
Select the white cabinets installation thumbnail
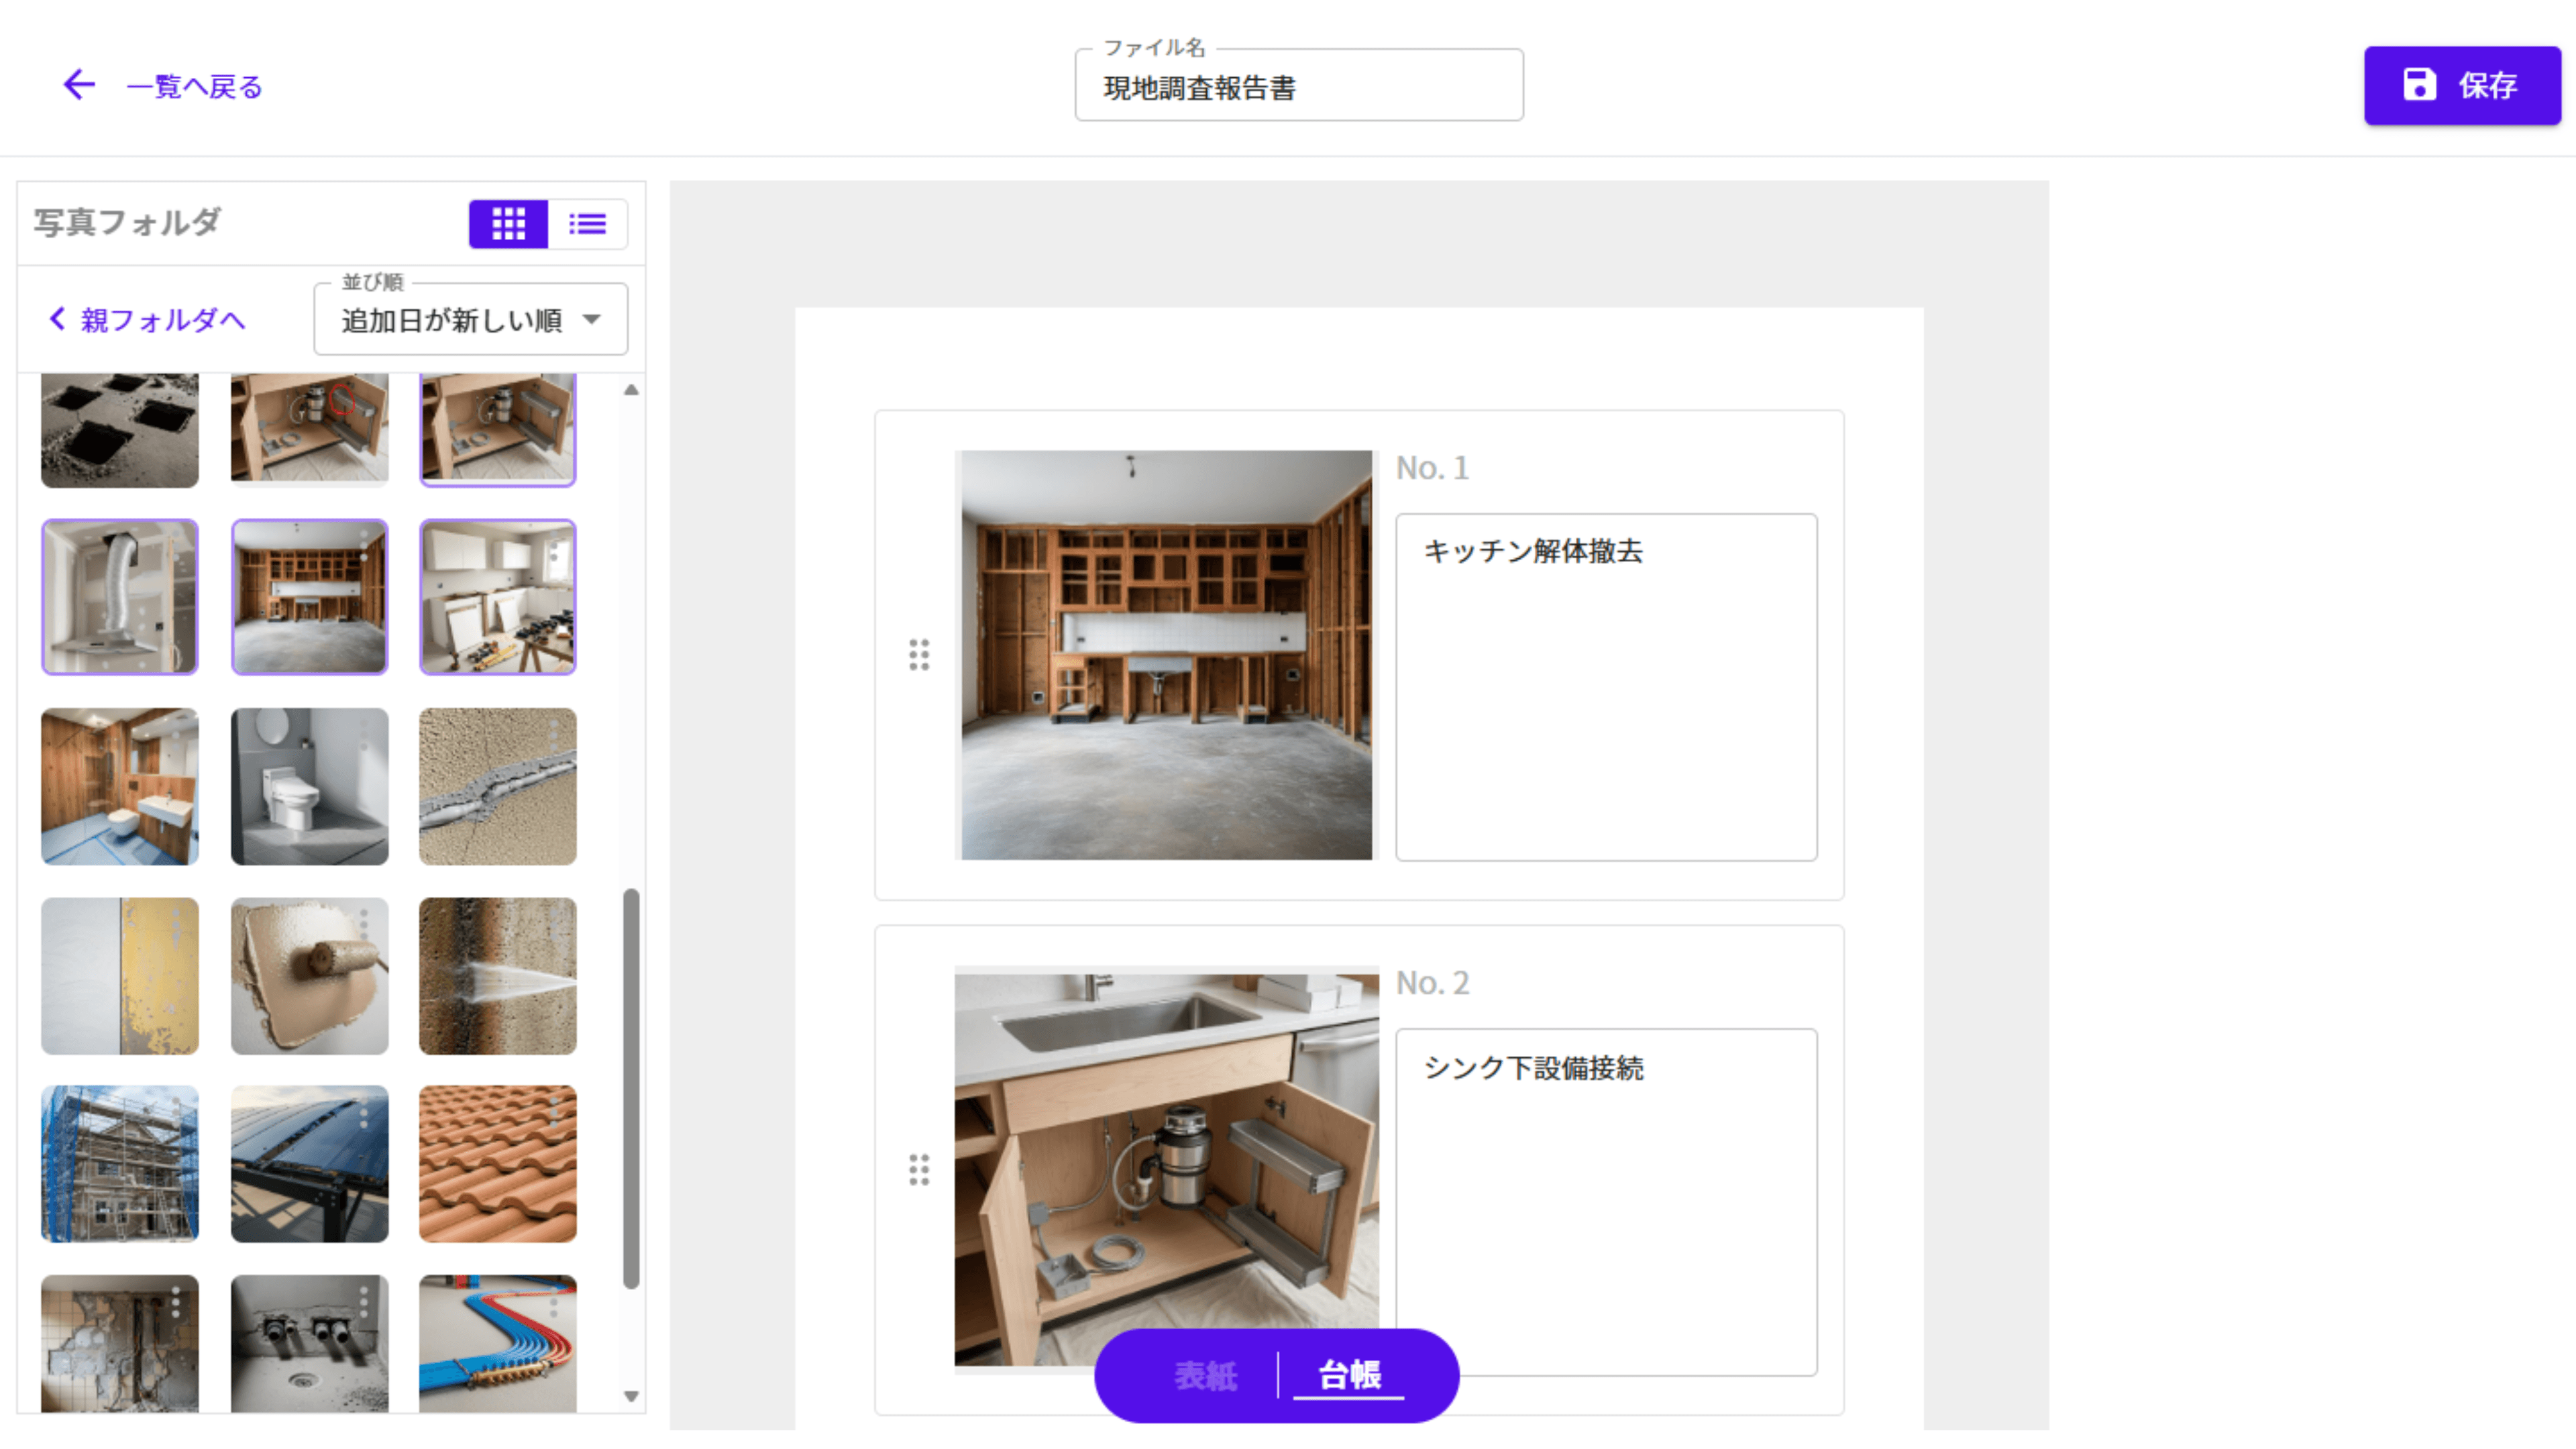click(498, 597)
